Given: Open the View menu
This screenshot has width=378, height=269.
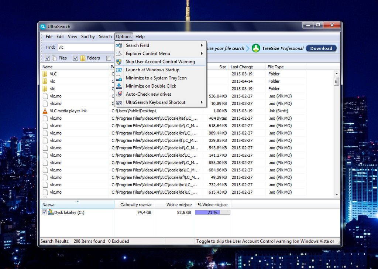Looking at the screenshot, I should [72, 37].
